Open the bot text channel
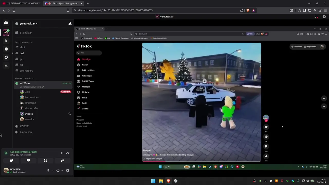Viewport: 329px width, 185px height. 43,53
